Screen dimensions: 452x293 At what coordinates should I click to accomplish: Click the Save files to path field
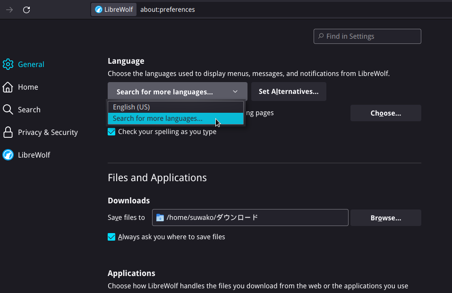click(250, 218)
